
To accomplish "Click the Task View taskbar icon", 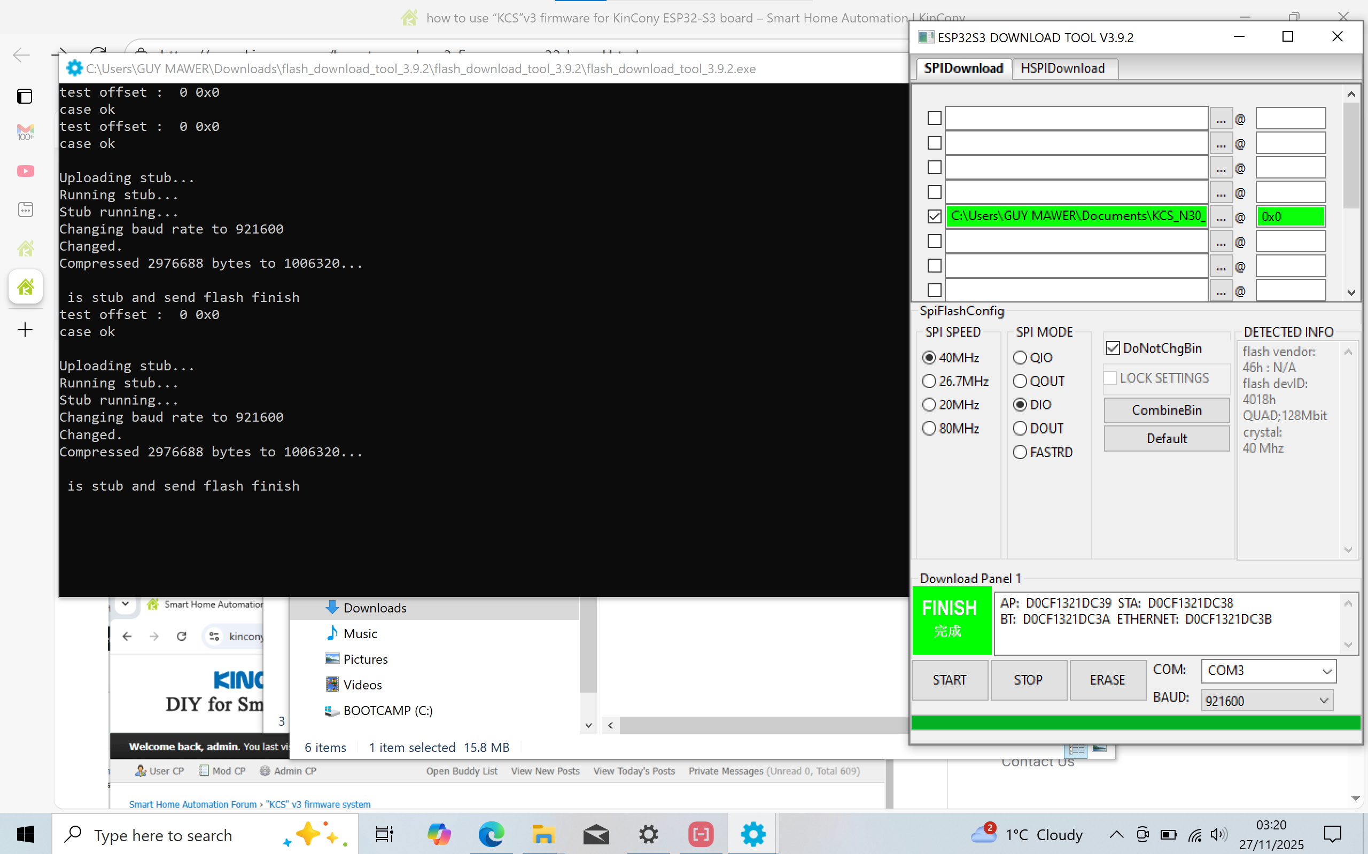I will (385, 834).
